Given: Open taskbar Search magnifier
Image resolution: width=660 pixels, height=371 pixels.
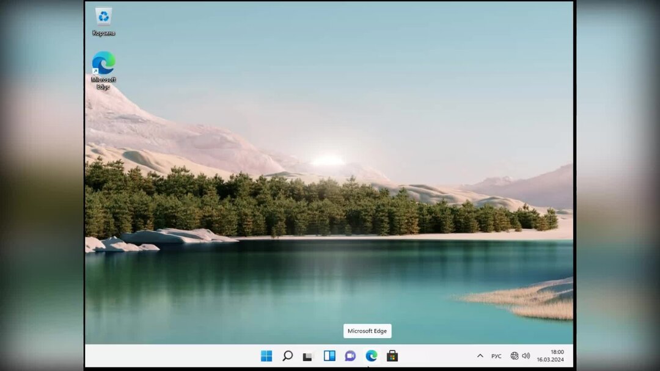Looking at the screenshot, I should (x=287, y=356).
